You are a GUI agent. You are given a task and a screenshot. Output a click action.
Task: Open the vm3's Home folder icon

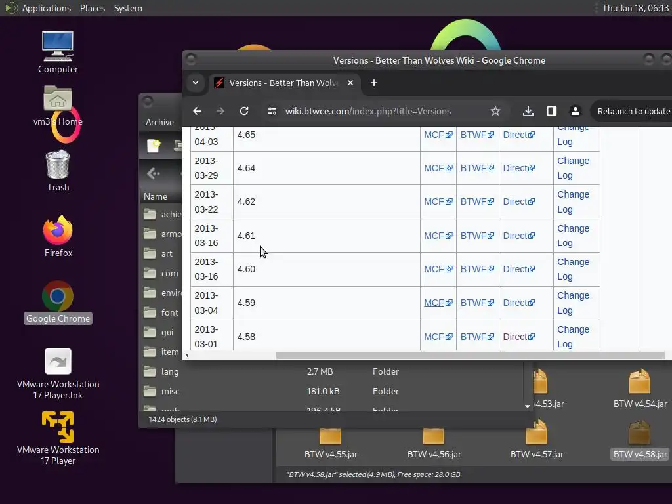tap(58, 105)
